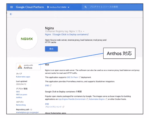Viewport: 149px width, 118px height.
Task: Open the Kubernetes Engine link
Action: [x=97, y=99]
